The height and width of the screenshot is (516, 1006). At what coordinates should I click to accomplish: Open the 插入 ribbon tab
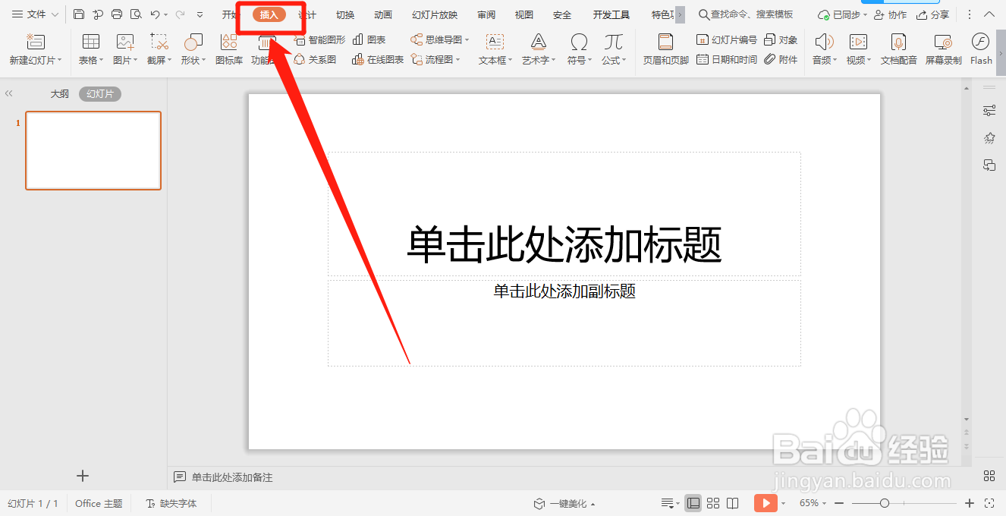click(x=269, y=14)
